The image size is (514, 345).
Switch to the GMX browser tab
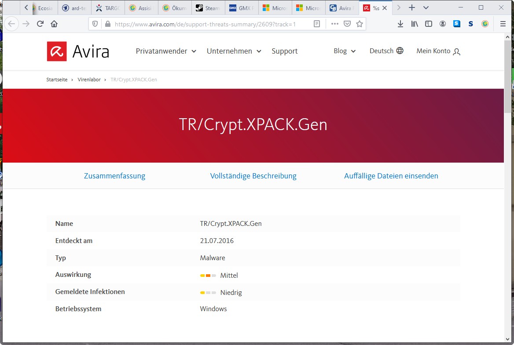tap(241, 7)
